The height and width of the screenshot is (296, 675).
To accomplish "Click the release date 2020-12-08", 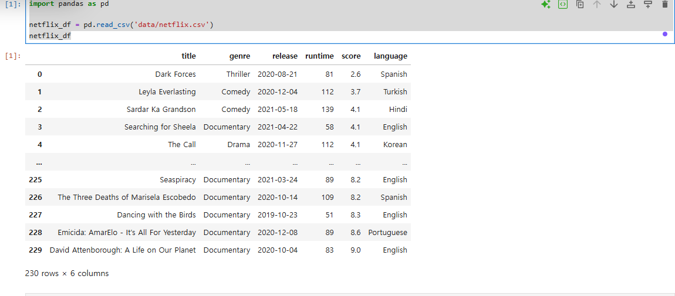I will (x=278, y=233).
